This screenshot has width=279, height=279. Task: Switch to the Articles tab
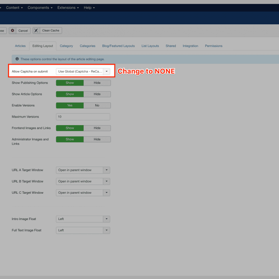click(x=20, y=46)
